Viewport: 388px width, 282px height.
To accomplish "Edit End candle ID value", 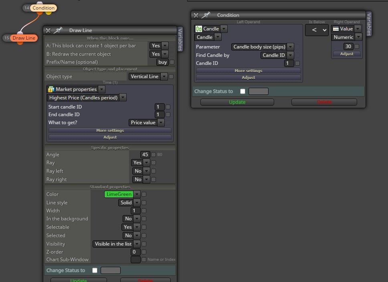I will point(159,115).
